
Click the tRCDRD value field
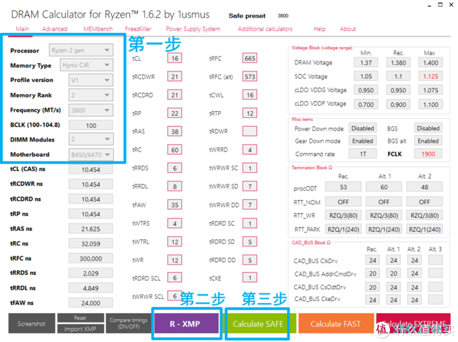coord(174,95)
